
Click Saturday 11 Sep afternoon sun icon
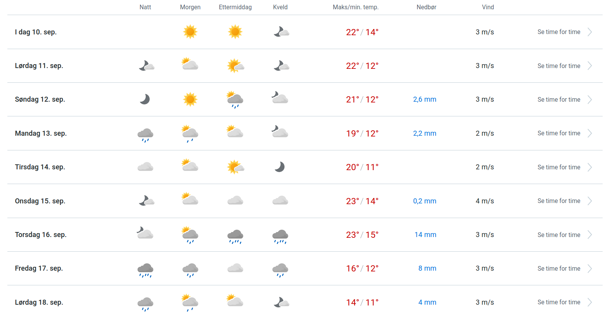[235, 66]
